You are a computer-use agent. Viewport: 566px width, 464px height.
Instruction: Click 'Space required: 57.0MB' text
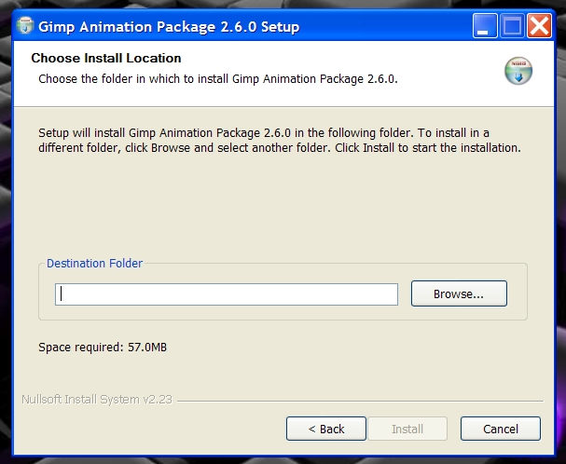103,348
